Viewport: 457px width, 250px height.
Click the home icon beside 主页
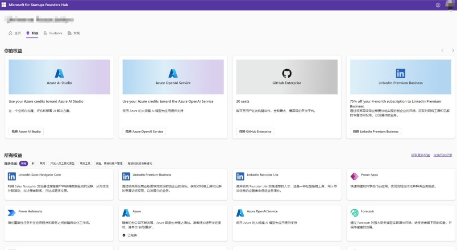[x=11, y=33]
